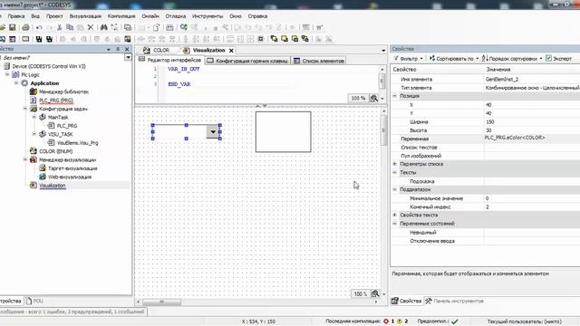Collapse the MainTask node
The width and height of the screenshot is (580, 326).
[34, 117]
